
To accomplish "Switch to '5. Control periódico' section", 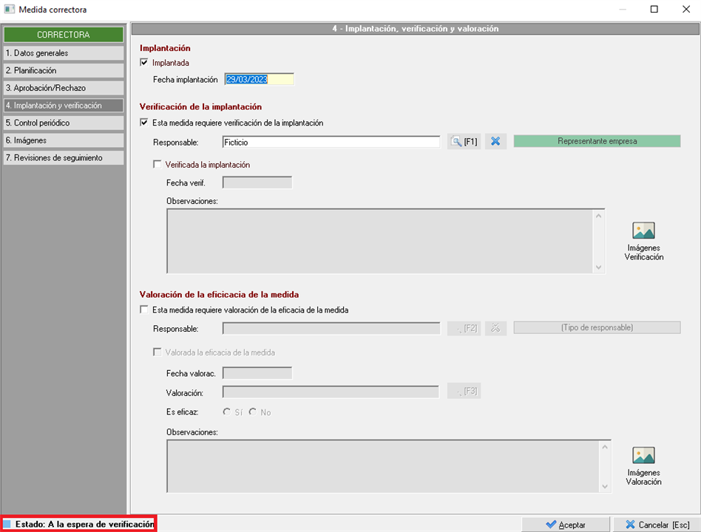I will tap(63, 123).
